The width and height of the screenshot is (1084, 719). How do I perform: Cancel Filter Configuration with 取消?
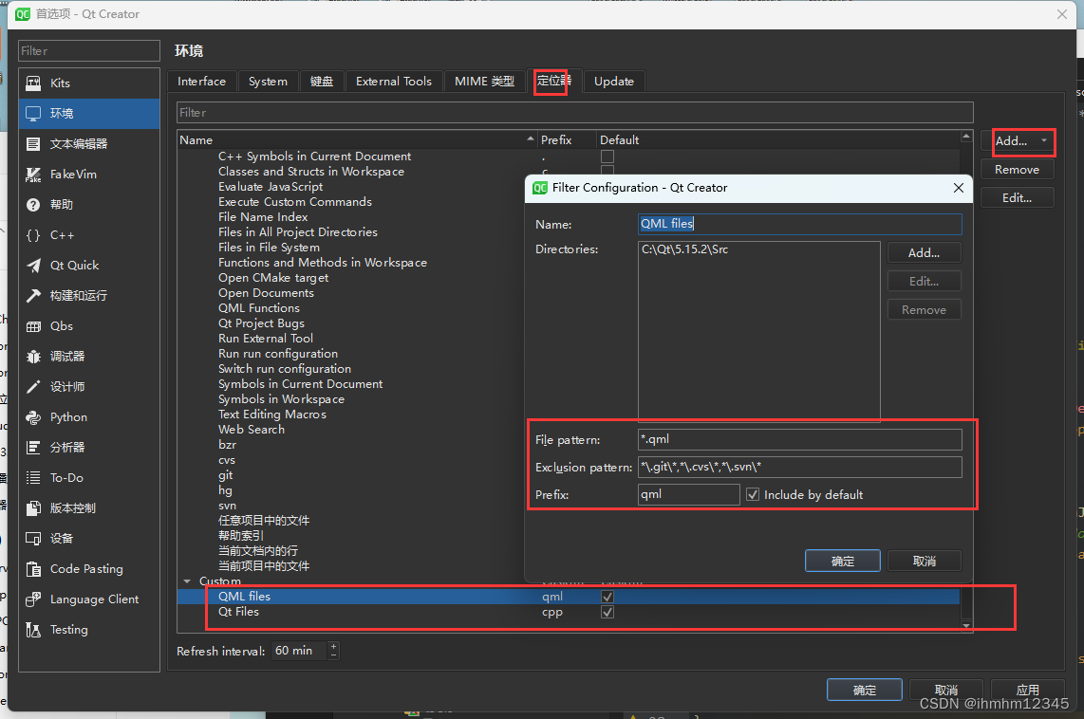[x=924, y=561]
